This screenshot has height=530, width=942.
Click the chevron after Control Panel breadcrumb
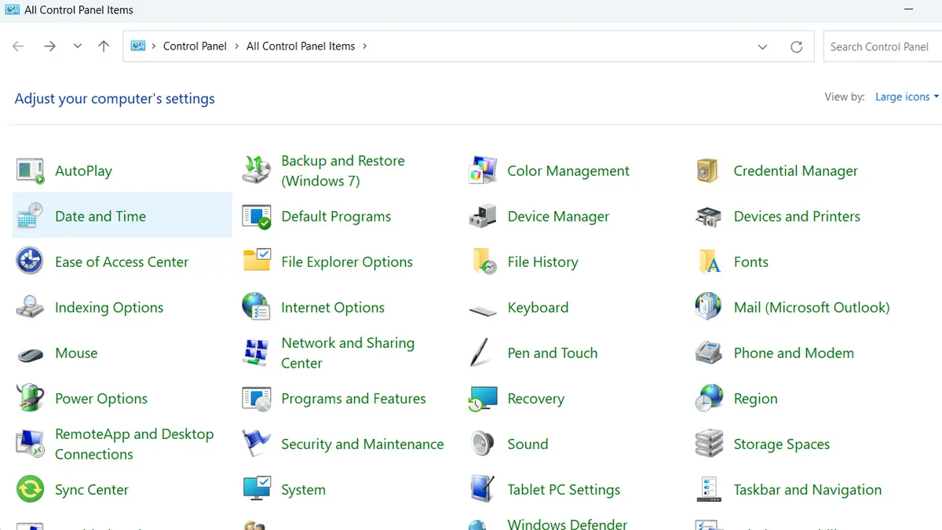(x=237, y=46)
